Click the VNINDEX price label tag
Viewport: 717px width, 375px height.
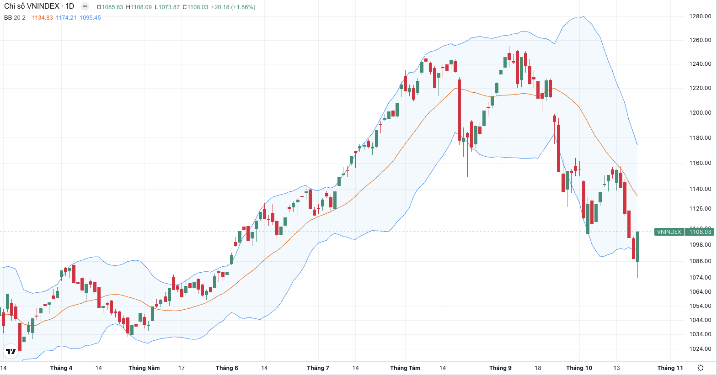coord(669,232)
